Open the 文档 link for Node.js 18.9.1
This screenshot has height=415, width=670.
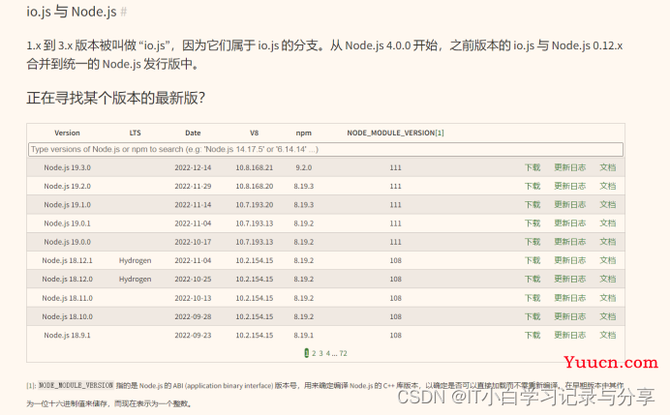coord(608,335)
